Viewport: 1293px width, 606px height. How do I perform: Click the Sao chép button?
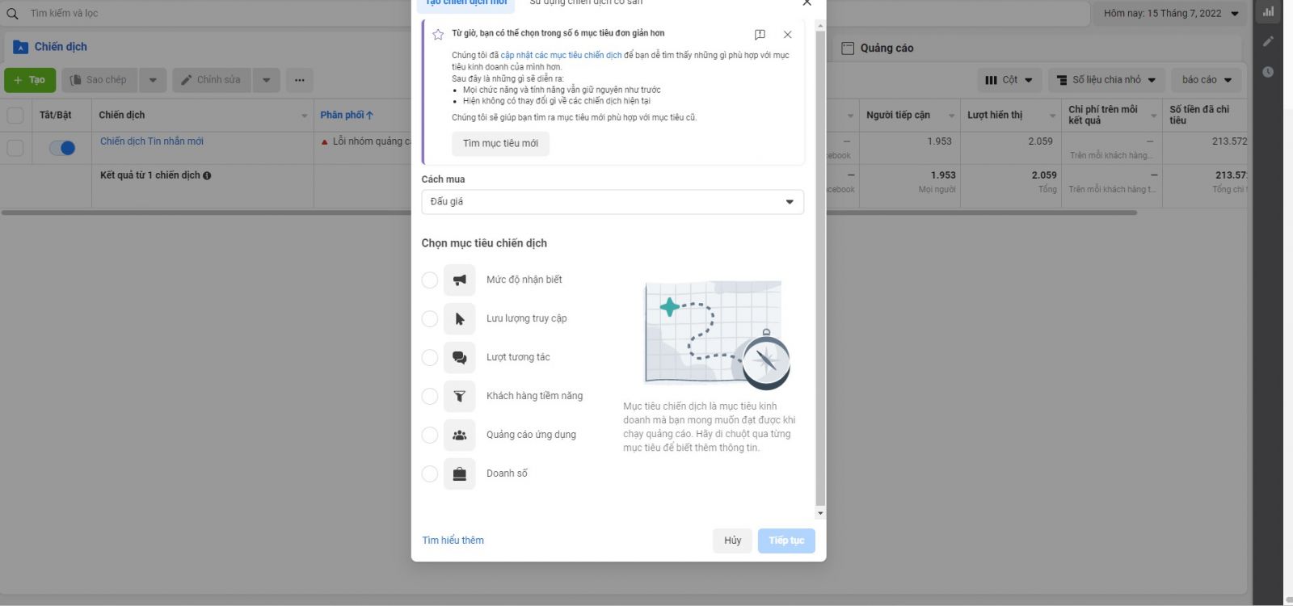(x=99, y=80)
